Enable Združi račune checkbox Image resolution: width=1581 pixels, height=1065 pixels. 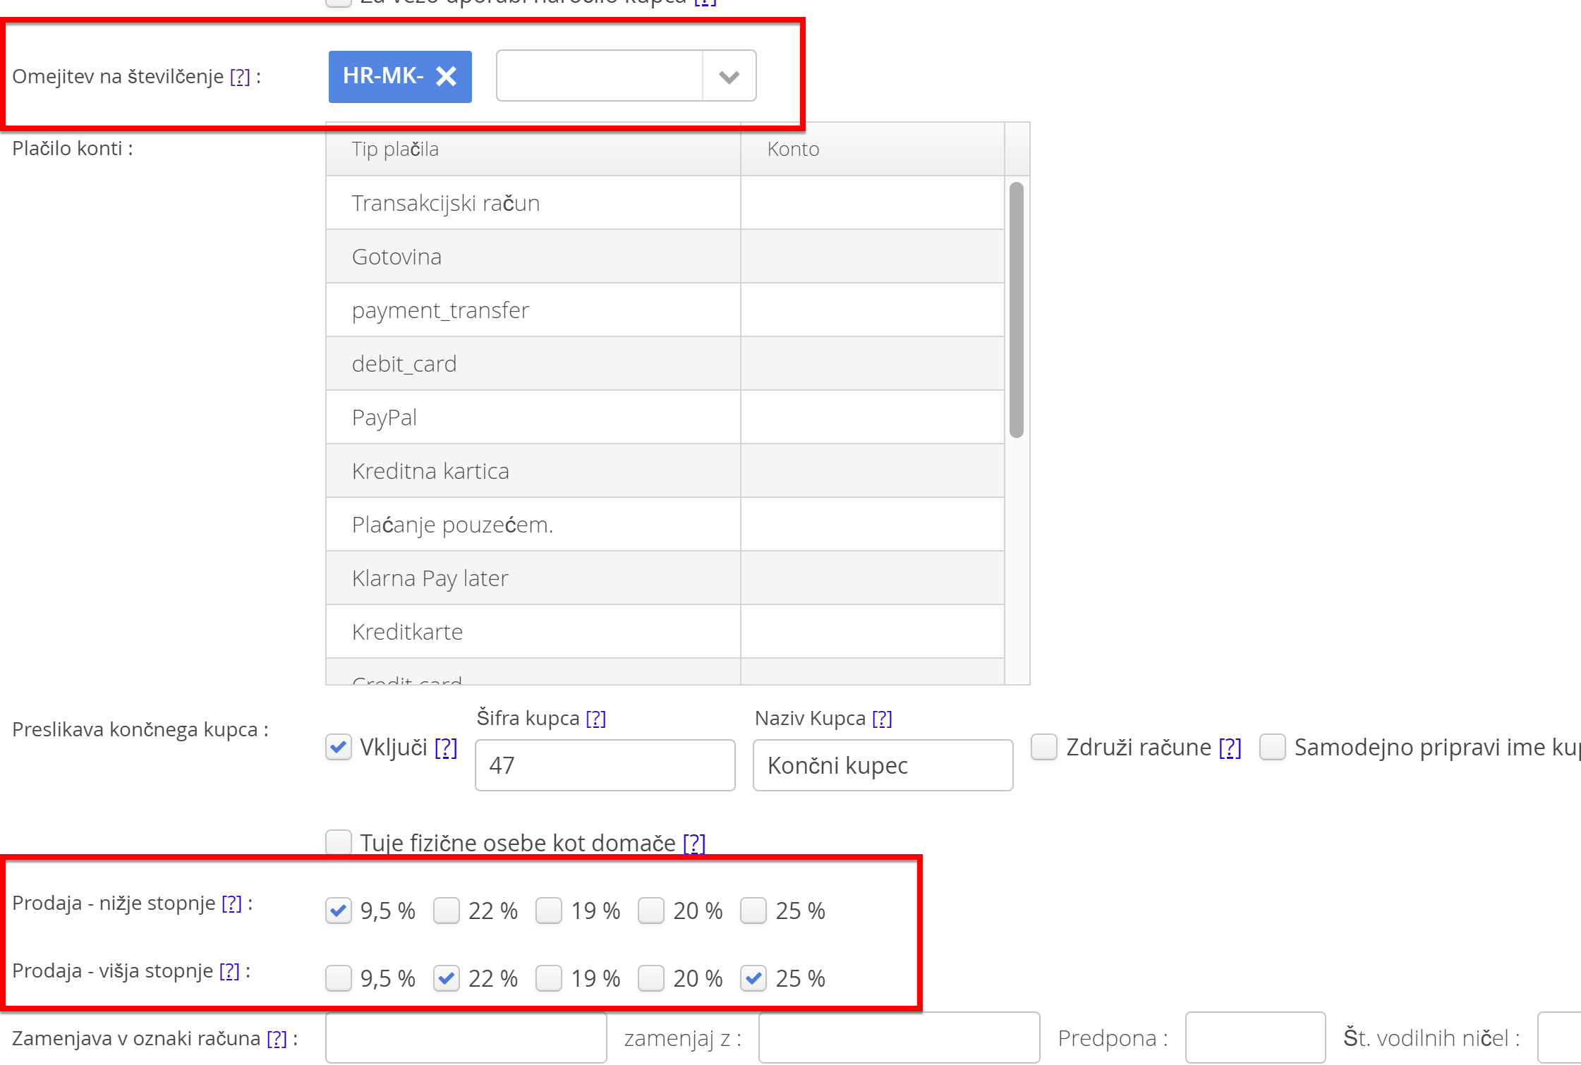point(1044,747)
